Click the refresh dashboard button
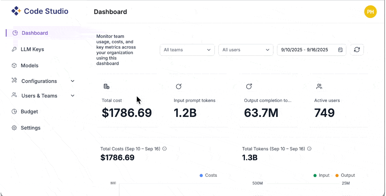Viewport: 386px width, 196px height. click(357, 50)
